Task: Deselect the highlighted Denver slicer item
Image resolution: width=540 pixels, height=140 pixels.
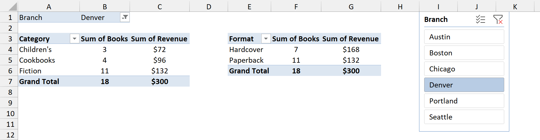Action: tap(464, 85)
